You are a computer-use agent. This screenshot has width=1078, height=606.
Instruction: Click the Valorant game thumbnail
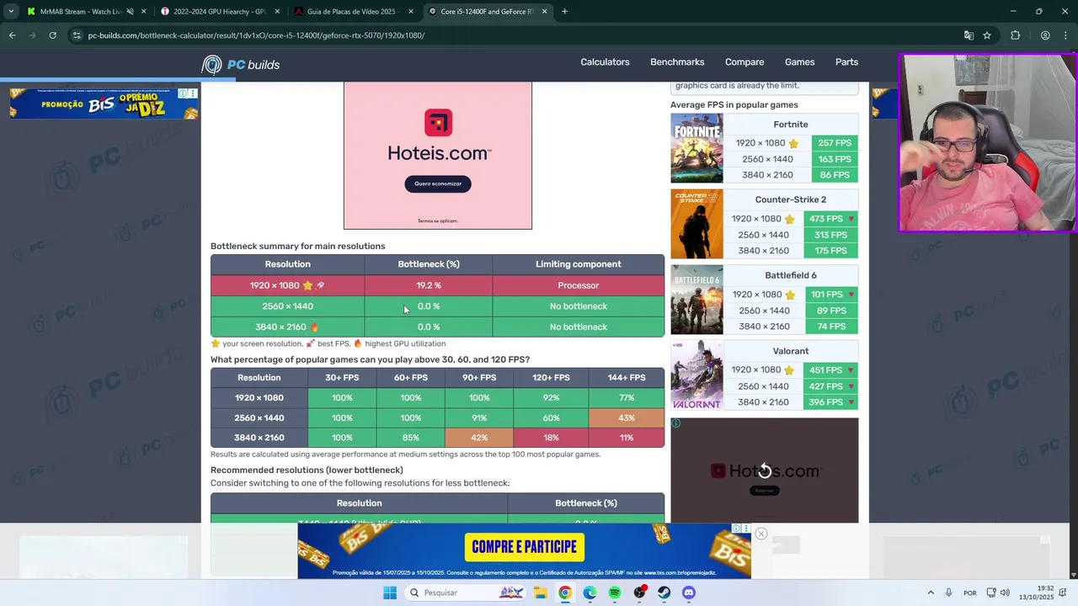pyautogui.click(x=696, y=375)
